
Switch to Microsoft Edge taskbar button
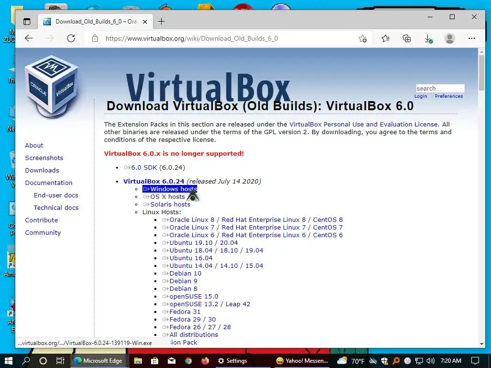point(98,361)
